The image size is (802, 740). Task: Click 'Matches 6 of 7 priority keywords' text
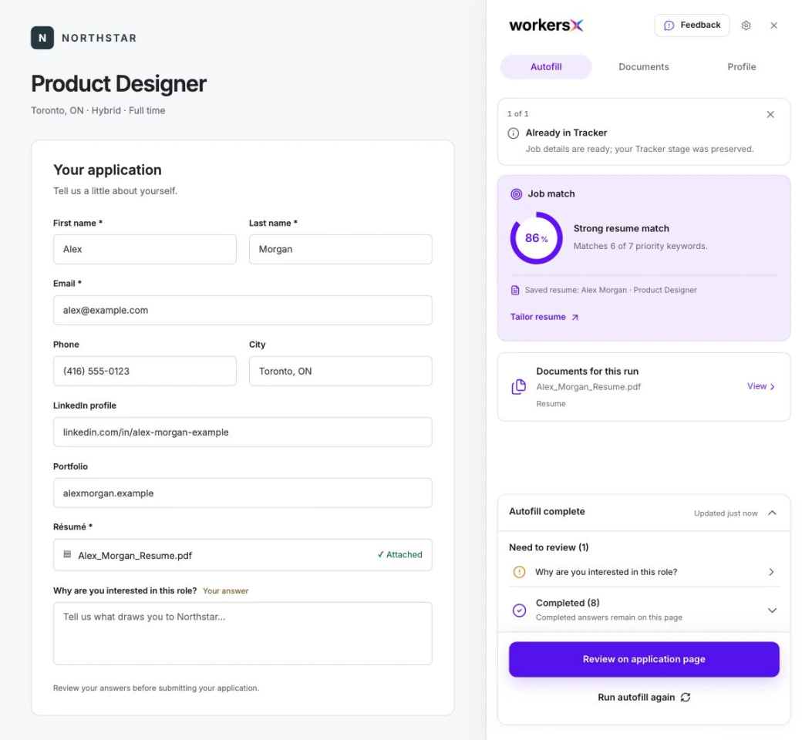pyautogui.click(x=640, y=246)
